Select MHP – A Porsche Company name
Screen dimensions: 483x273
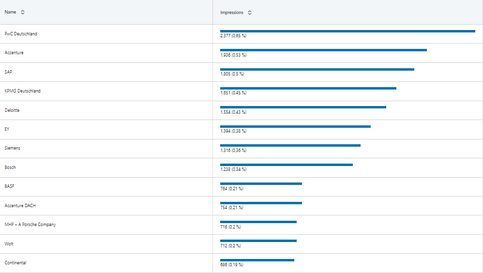30,225
